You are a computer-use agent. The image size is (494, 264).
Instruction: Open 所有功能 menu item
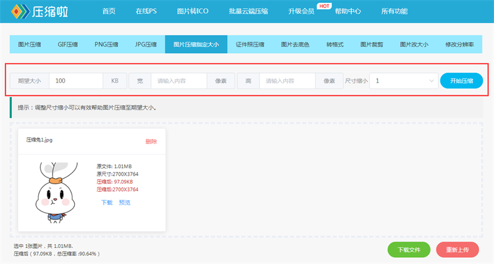pyautogui.click(x=395, y=11)
